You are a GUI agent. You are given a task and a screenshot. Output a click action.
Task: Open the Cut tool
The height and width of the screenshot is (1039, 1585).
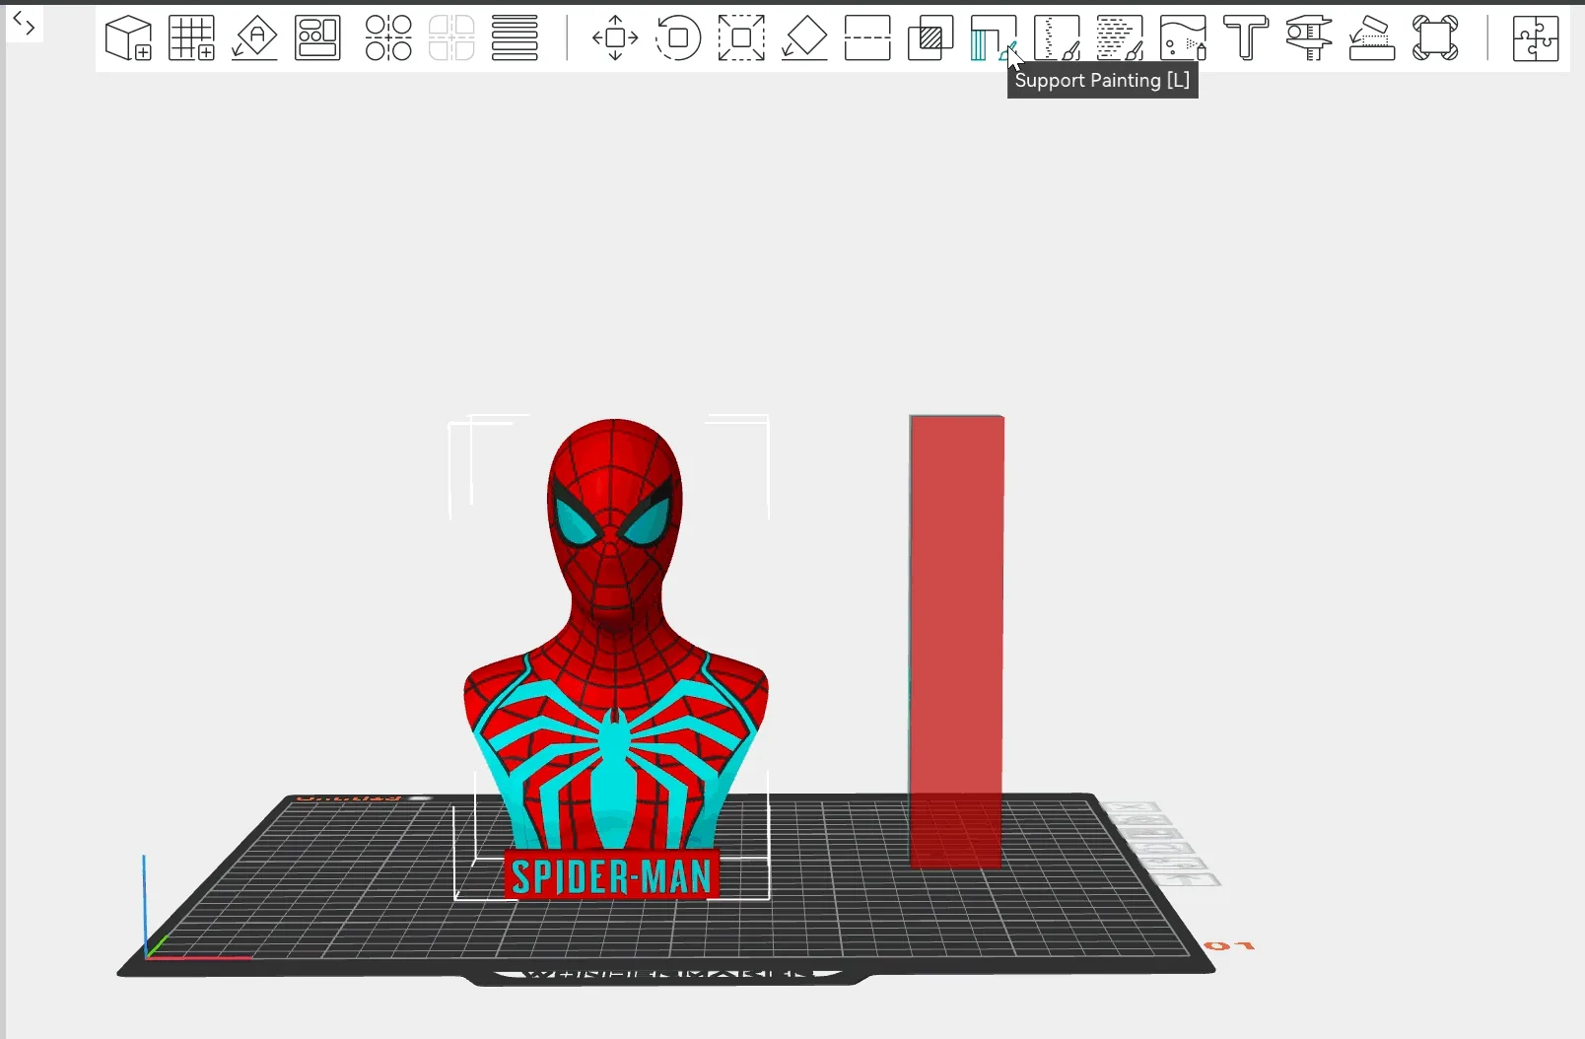(867, 38)
